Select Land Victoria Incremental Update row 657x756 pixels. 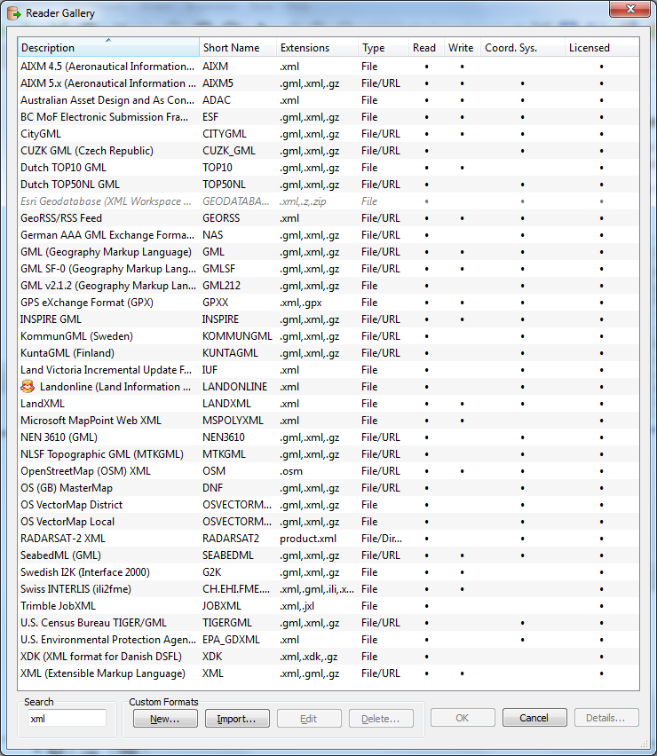click(x=328, y=370)
